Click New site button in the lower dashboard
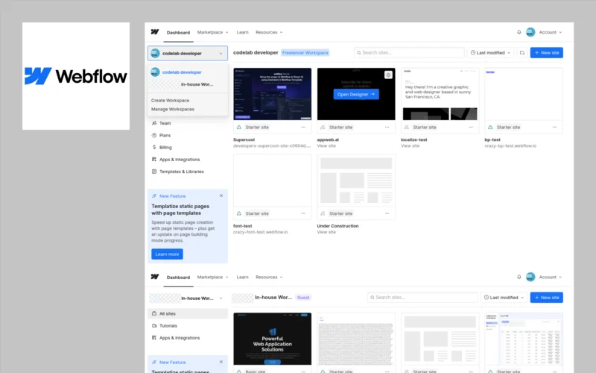Viewport: 596px width, 373px height. 547,297
